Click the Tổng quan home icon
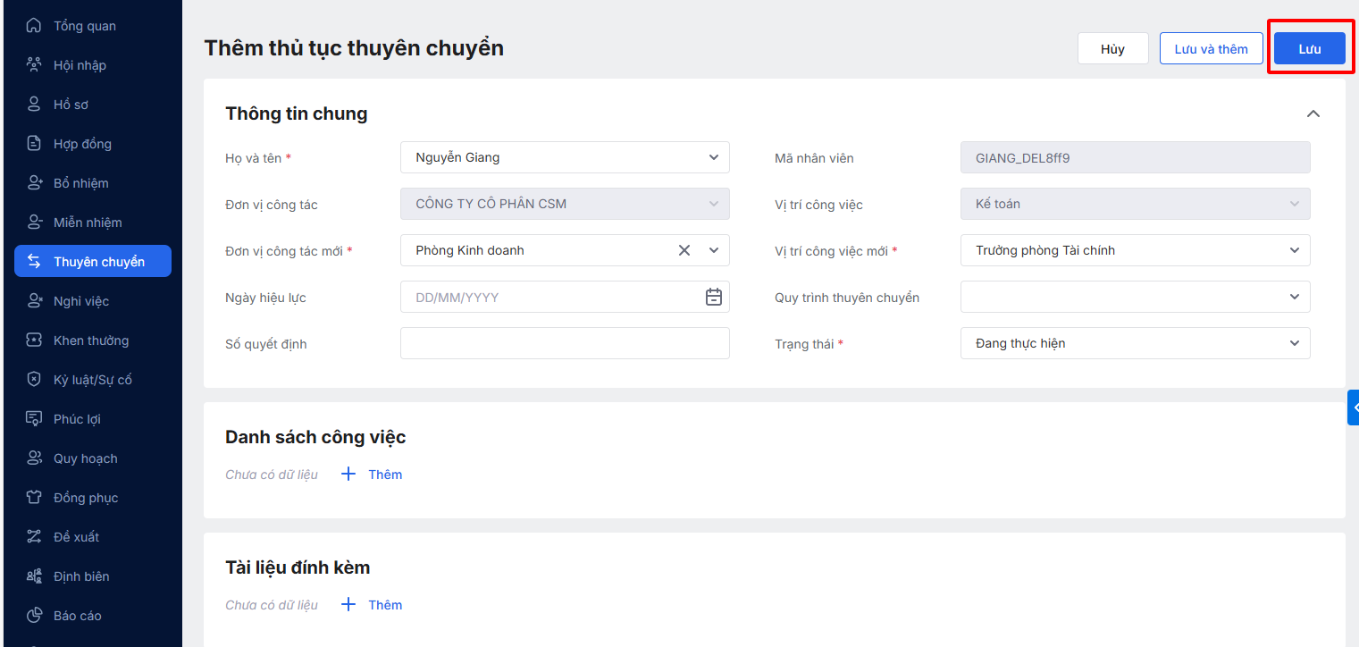This screenshot has height=647, width=1359. click(34, 26)
